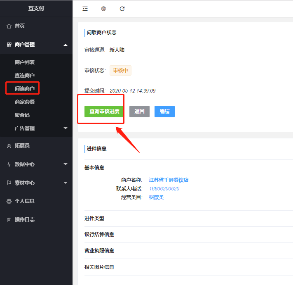293x285 pixels.
Task: Click the person icon beside 拓展员
Action: [9, 146]
